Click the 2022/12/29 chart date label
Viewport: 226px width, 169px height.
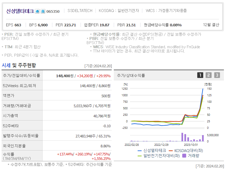[161, 145]
